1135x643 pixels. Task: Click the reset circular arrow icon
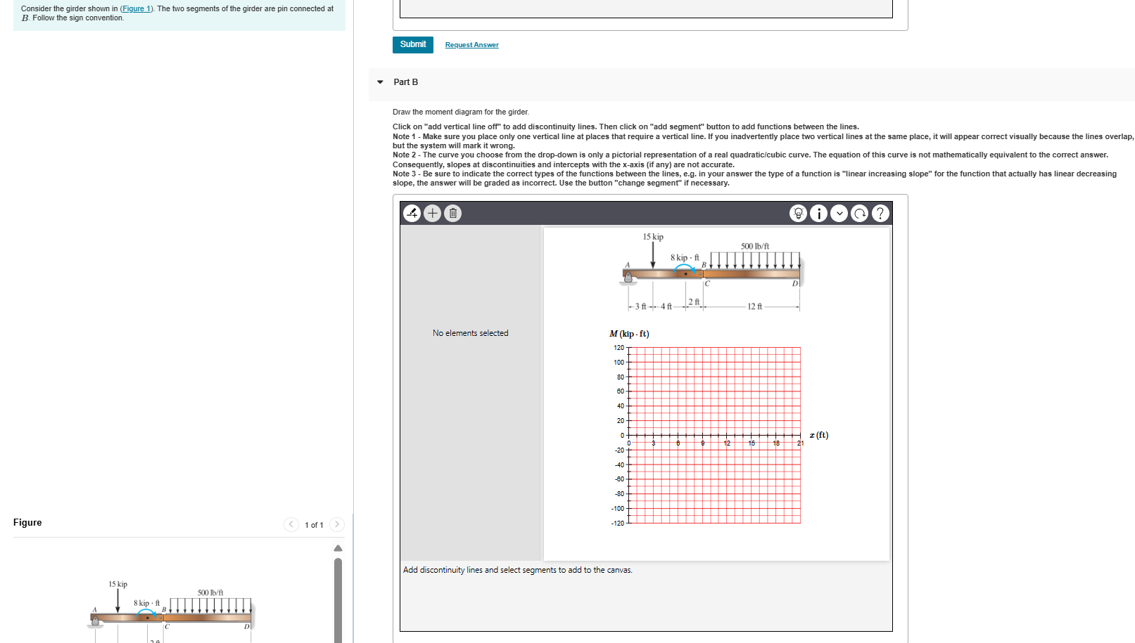[859, 213]
